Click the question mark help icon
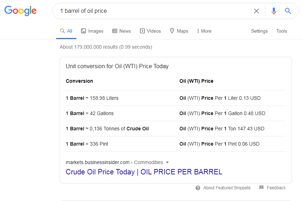The width and height of the screenshot is (303, 201). [x=198, y=188]
